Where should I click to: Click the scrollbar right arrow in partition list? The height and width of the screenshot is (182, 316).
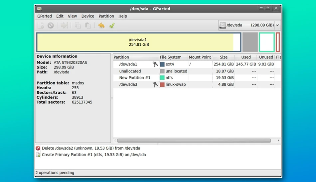(x=278, y=141)
